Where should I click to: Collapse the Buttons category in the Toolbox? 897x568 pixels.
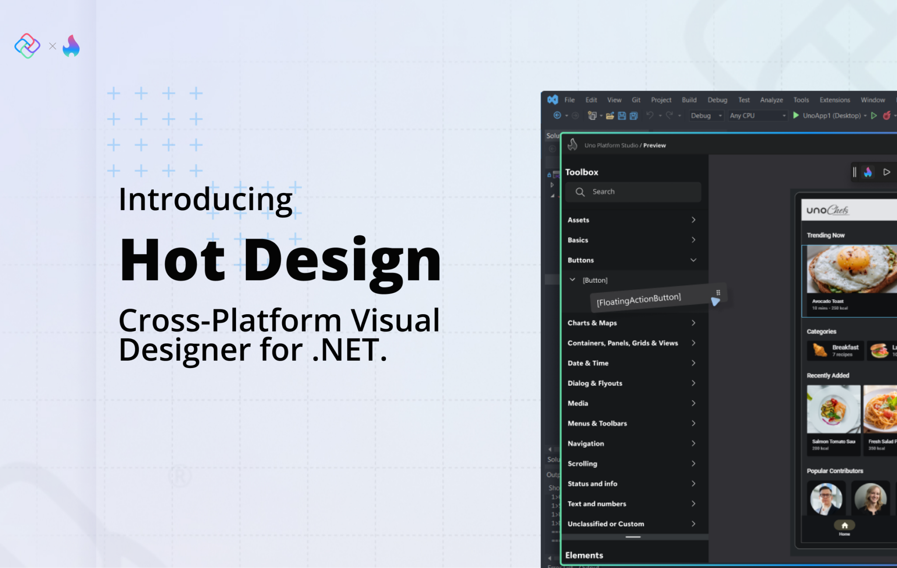point(693,260)
